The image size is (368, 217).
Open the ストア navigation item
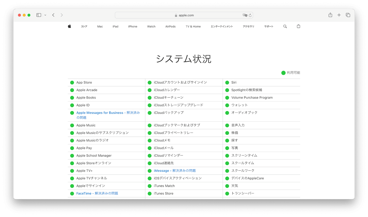pos(84,27)
